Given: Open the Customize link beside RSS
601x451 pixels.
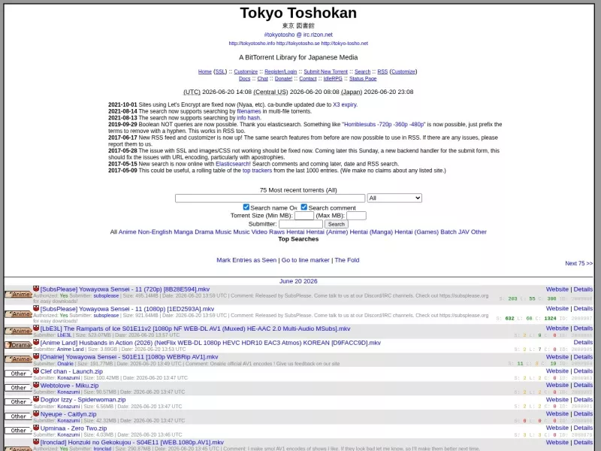Looking at the screenshot, I should click(403, 71).
